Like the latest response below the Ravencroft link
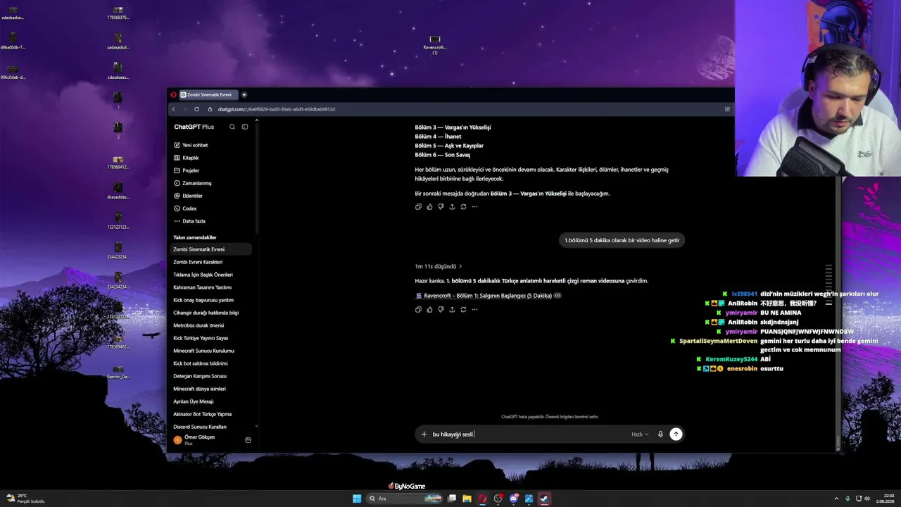 pos(429,309)
